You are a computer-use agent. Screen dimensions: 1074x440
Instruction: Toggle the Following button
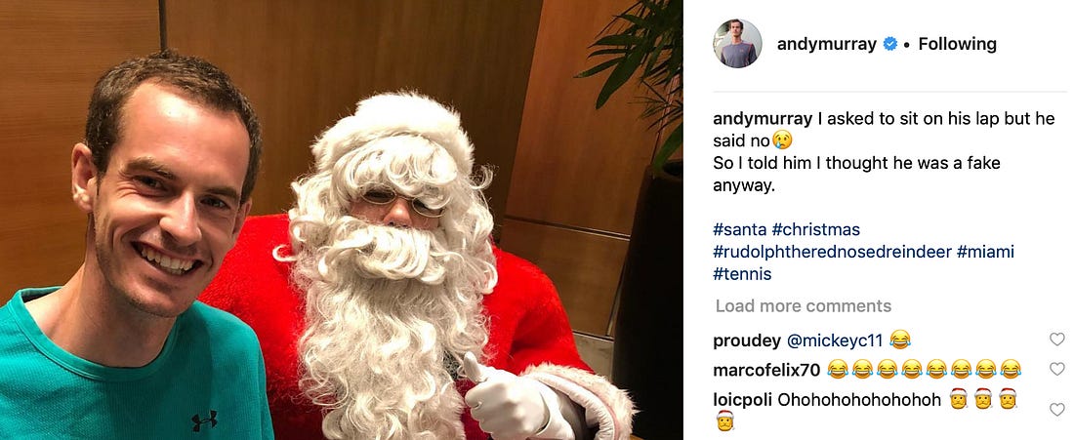tap(957, 45)
